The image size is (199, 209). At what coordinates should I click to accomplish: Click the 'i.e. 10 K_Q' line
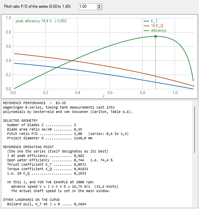pyautogui.click(x=47, y=173)
